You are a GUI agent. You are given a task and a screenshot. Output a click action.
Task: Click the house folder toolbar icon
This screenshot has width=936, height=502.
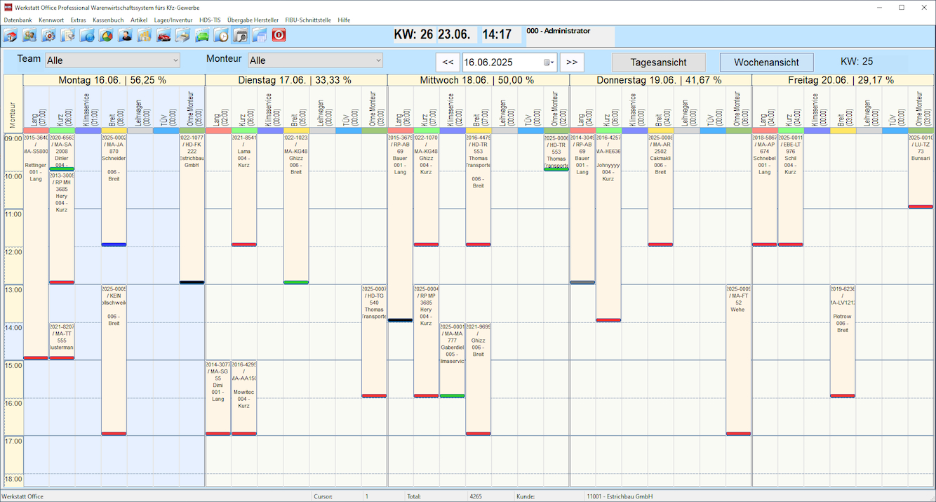coord(11,35)
